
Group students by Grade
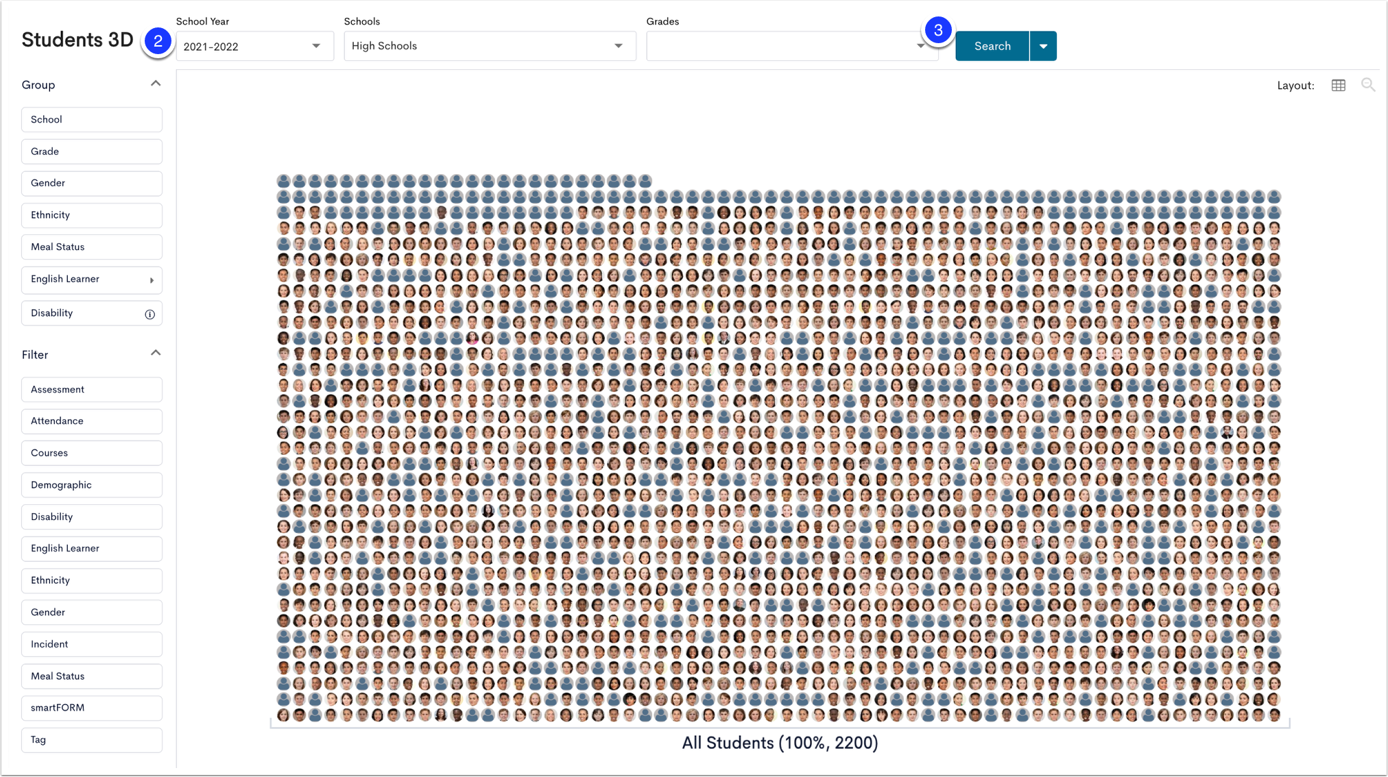point(92,151)
